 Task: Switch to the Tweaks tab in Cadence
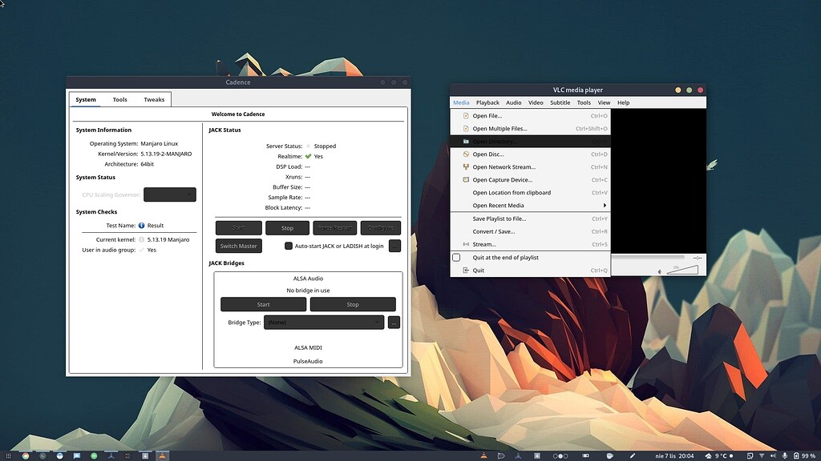tap(154, 99)
